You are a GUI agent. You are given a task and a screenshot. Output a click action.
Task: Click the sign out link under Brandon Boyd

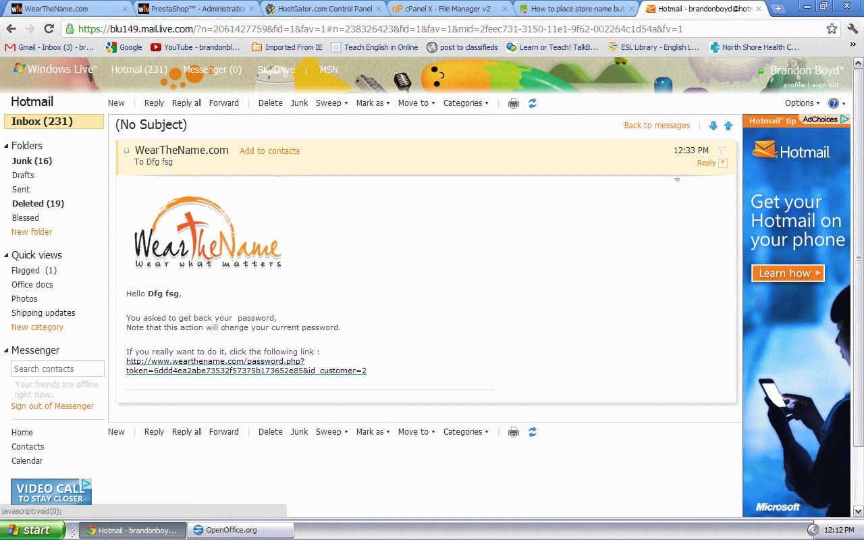click(x=826, y=85)
